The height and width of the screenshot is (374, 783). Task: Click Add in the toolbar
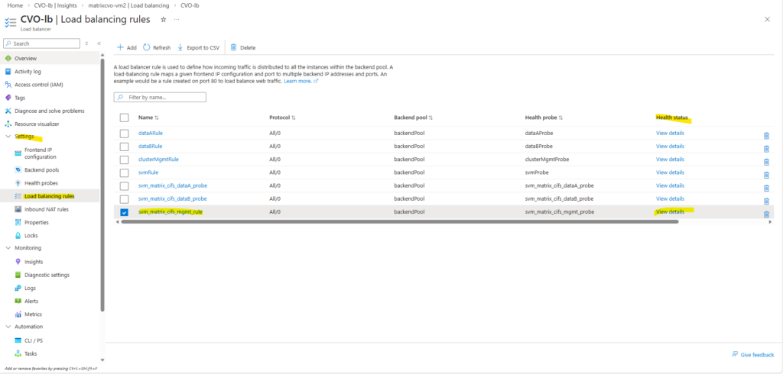click(x=126, y=48)
